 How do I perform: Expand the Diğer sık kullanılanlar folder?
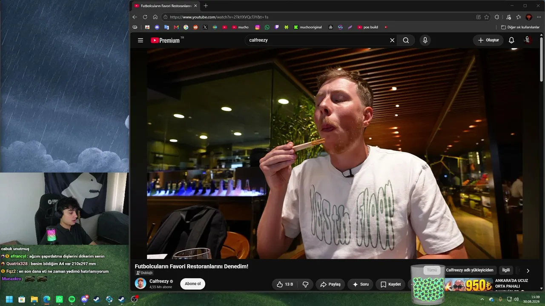coord(520,27)
